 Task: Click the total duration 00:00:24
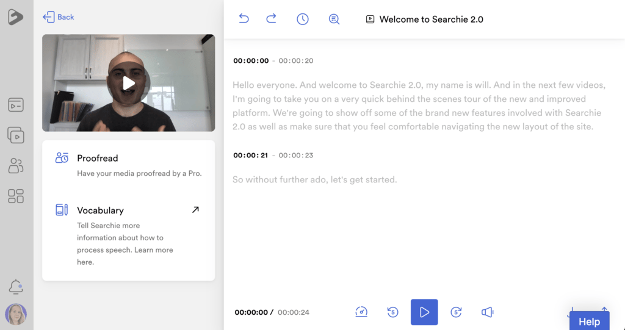point(294,312)
